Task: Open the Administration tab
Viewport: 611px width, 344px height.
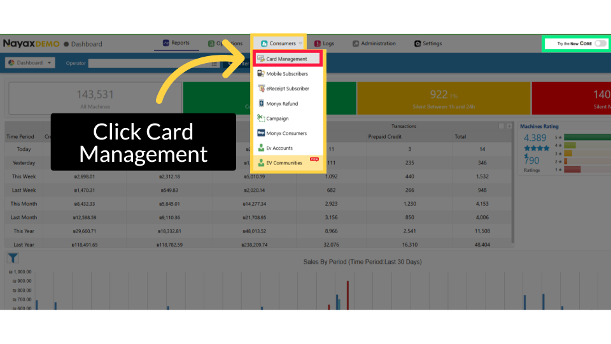Action: click(374, 43)
